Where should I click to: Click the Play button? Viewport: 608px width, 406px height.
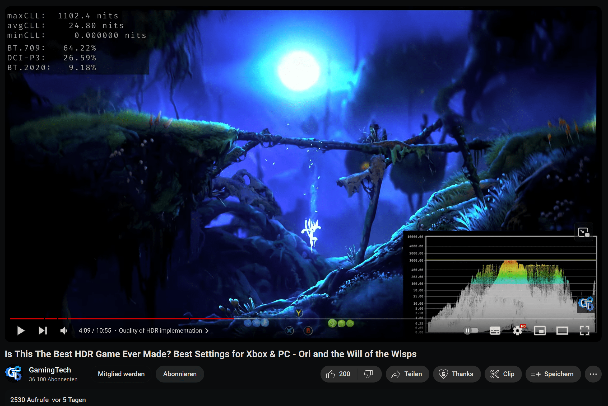pos(21,331)
